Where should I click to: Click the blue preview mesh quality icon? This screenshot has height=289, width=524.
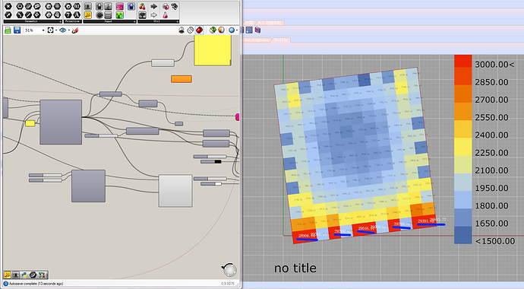232,30
